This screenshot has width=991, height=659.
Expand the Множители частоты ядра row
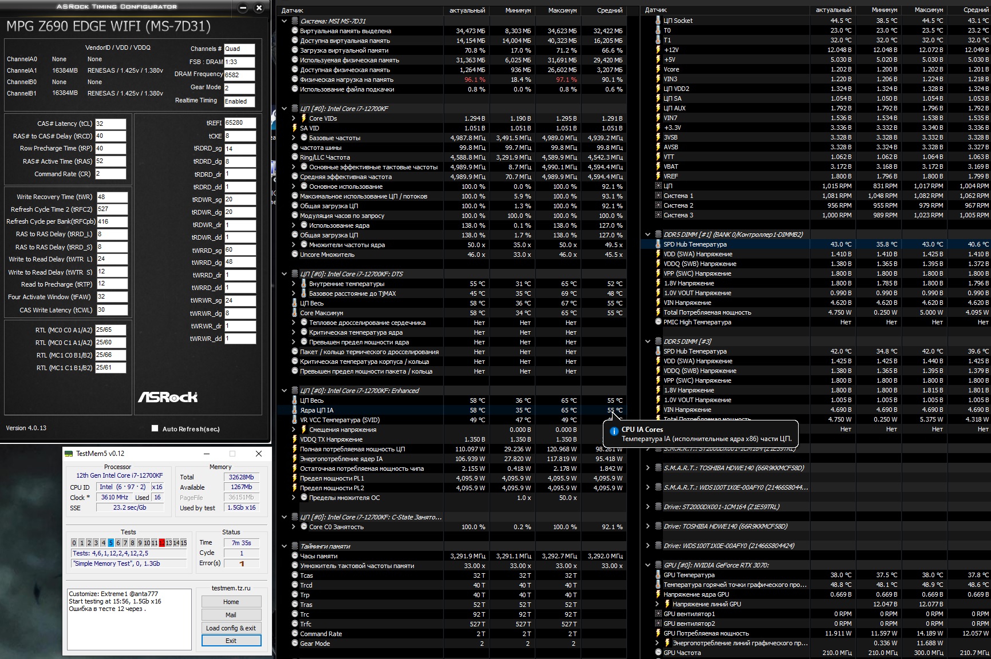294,245
